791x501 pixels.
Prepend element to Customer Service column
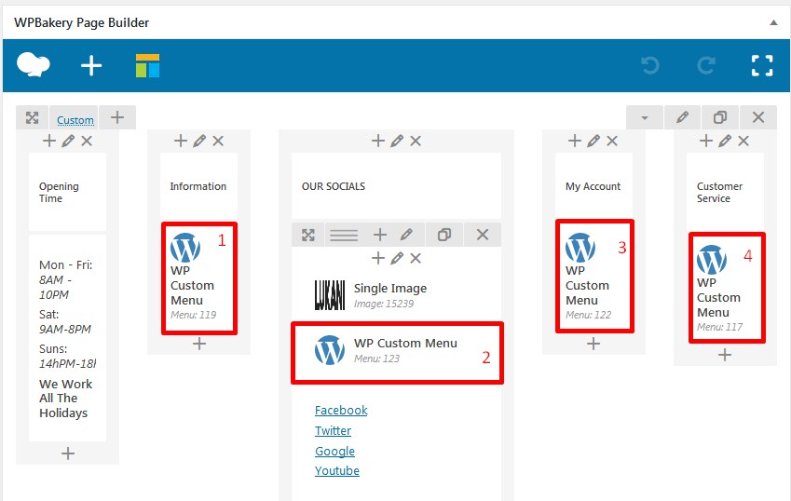pyautogui.click(x=706, y=142)
